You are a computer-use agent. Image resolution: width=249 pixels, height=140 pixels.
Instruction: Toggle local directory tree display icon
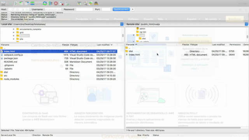click(21, 3)
